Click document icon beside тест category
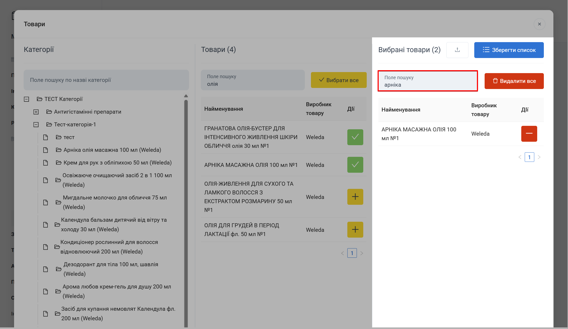This screenshot has width=568, height=329. point(46,137)
